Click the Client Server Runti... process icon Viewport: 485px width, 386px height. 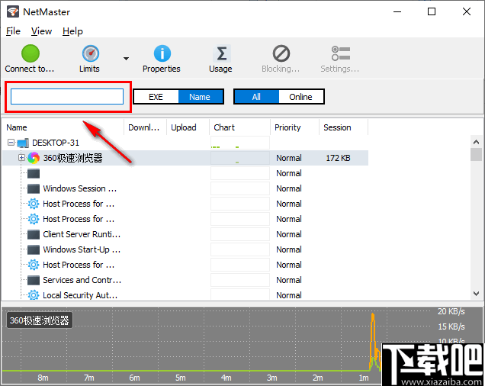[34, 234]
